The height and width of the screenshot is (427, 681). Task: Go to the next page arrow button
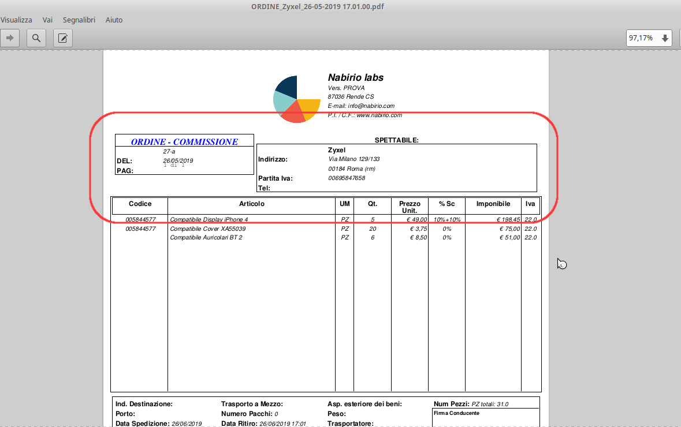pyautogui.click(x=10, y=38)
